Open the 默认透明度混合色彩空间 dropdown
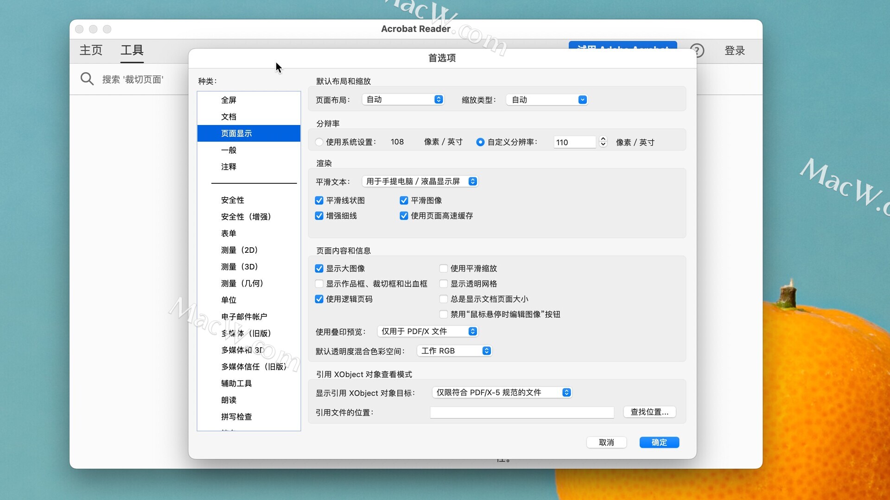The image size is (890, 500). point(454,351)
